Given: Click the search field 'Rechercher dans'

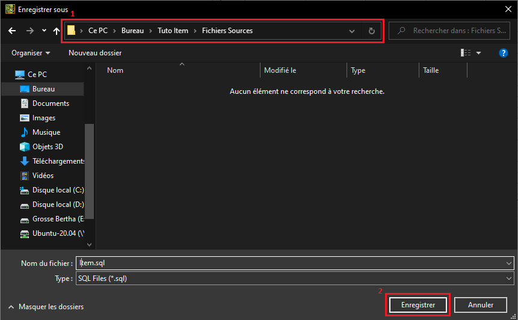Looking at the screenshot, I should 449,31.
